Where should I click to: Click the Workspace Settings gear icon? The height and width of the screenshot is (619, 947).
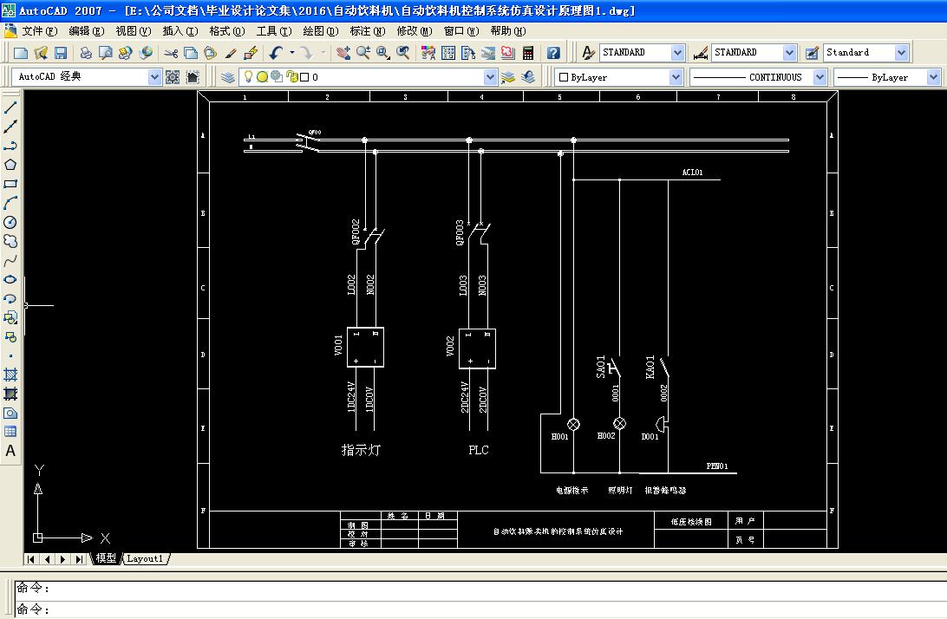click(173, 77)
